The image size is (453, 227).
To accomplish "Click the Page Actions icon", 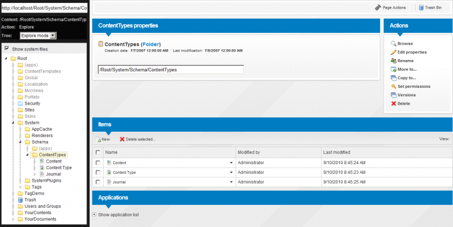I will [378, 8].
